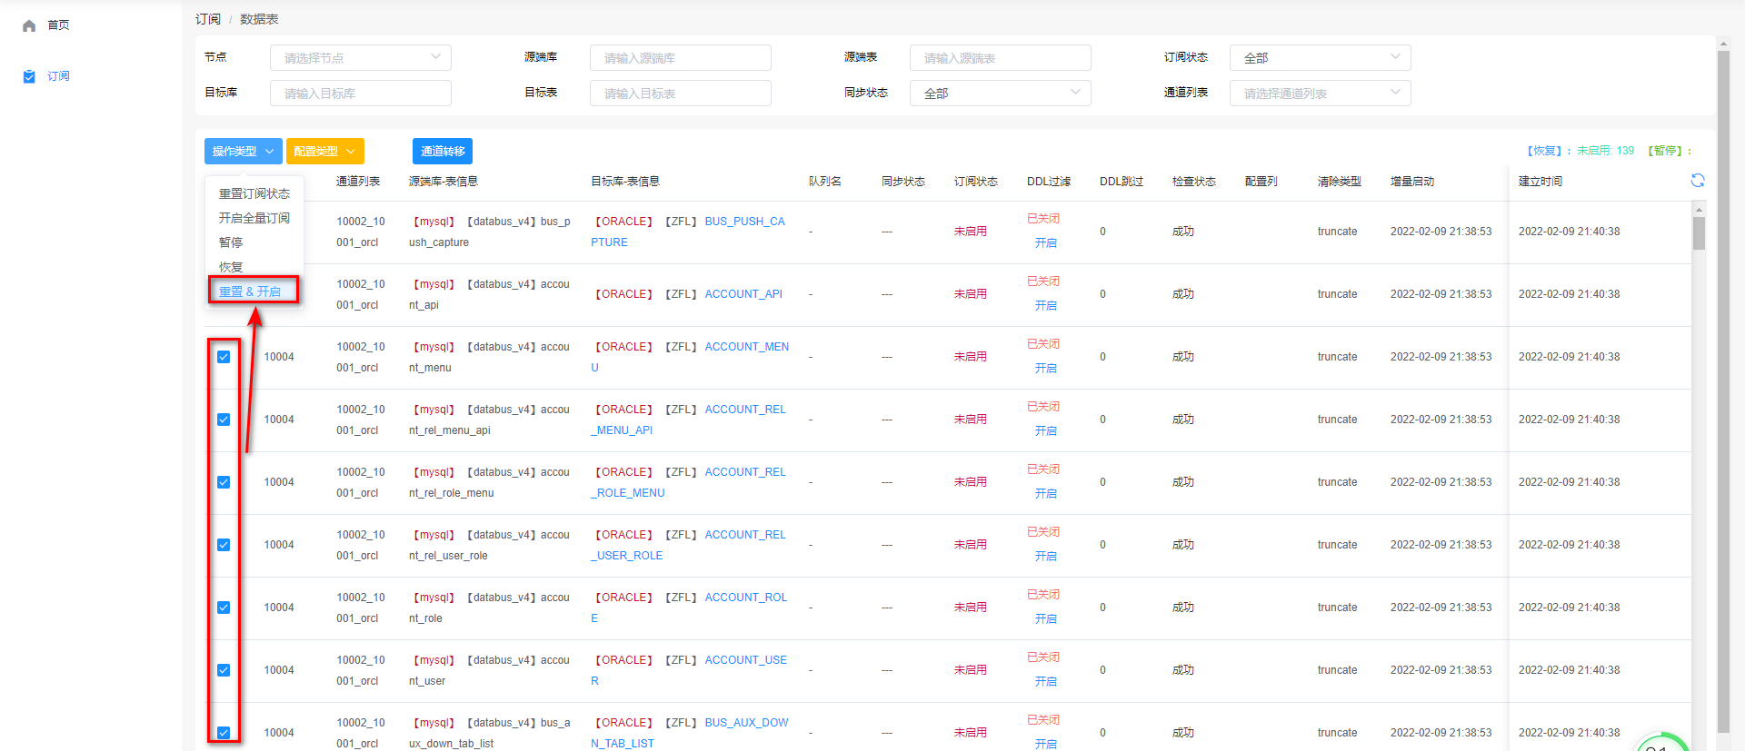Expand the 订阅状态 dropdown
This screenshot has height=751, width=1745.
(1320, 58)
